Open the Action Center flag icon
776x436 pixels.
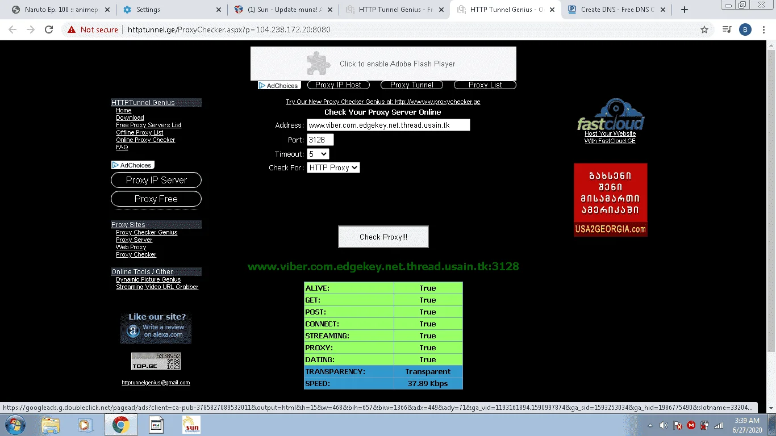coord(677,425)
